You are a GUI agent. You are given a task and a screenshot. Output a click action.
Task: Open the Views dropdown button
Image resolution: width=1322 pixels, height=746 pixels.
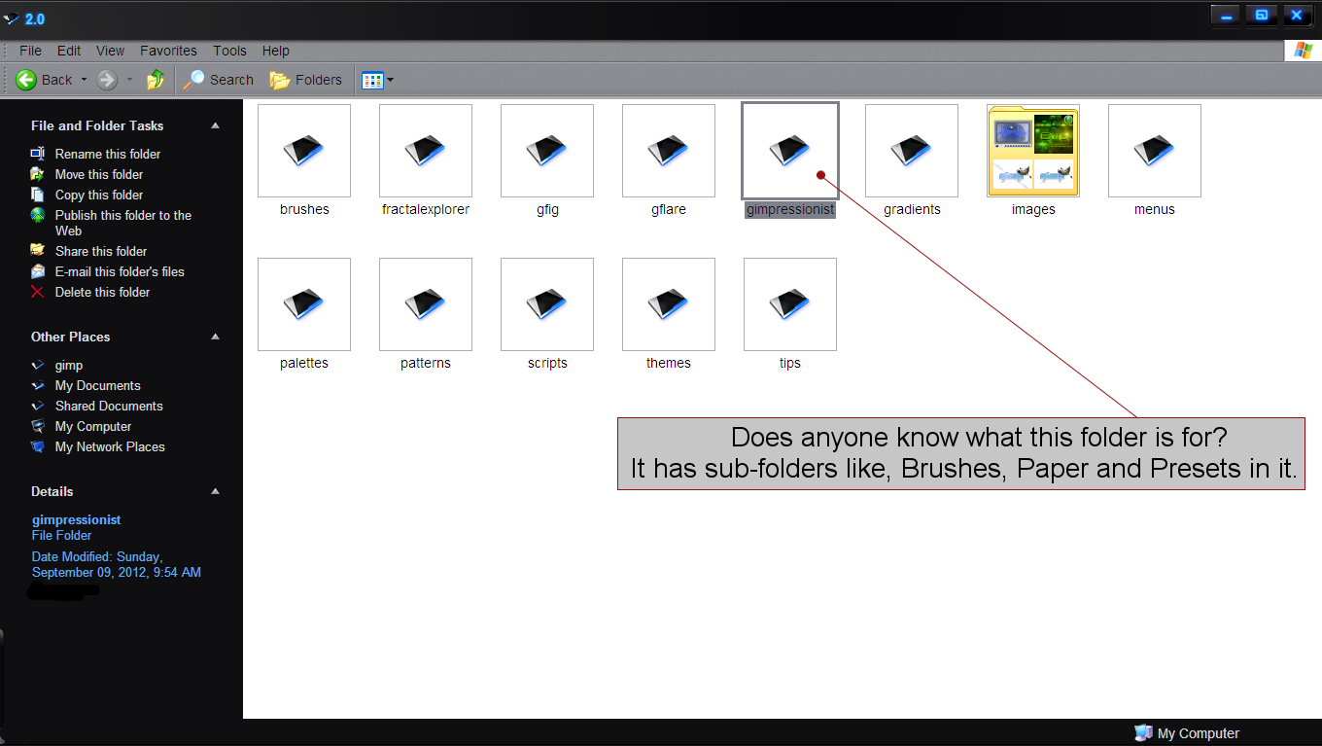click(x=377, y=80)
